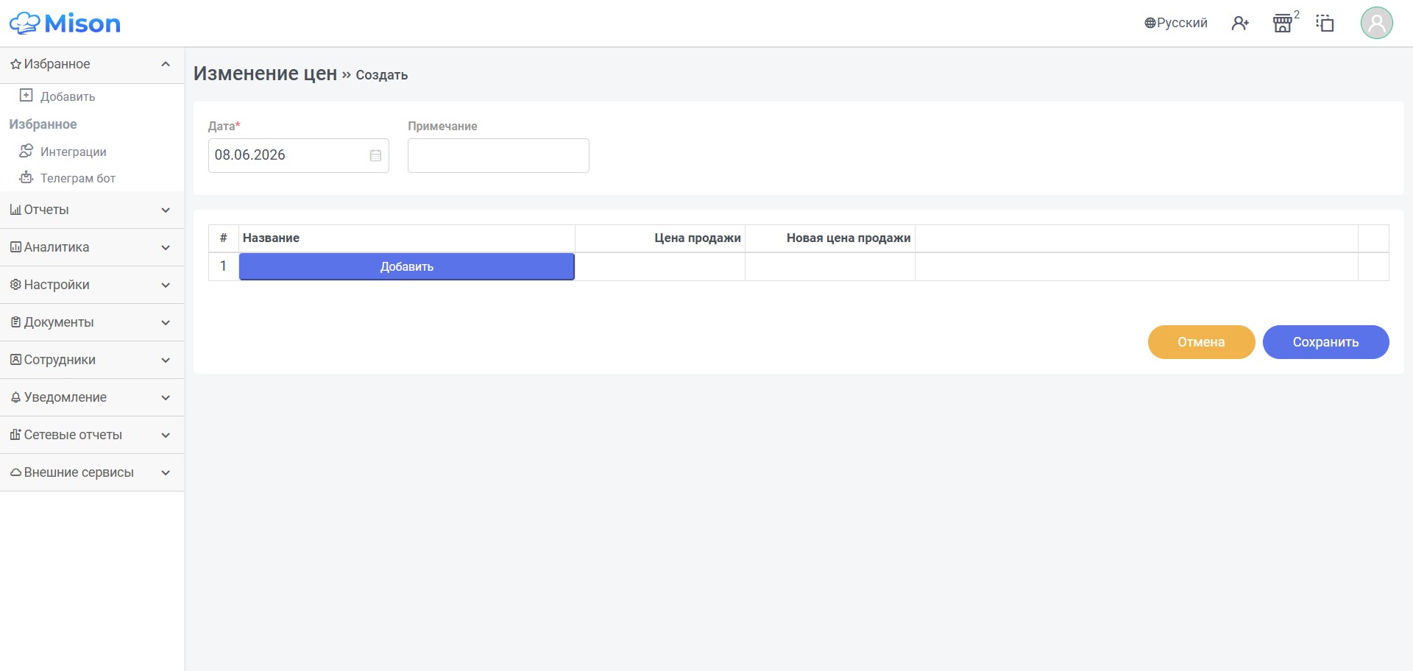
Task: Expand the Сетевые отчеты menu
Action: (92, 435)
